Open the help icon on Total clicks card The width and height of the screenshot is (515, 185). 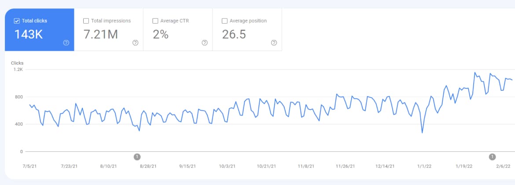tap(66, 43)
